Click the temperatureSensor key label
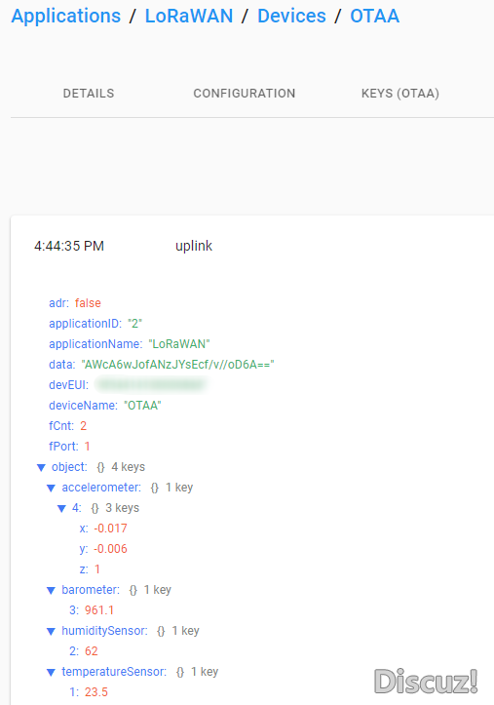Image resolution: width=494 pixels, height=705 pixels. 114,671
